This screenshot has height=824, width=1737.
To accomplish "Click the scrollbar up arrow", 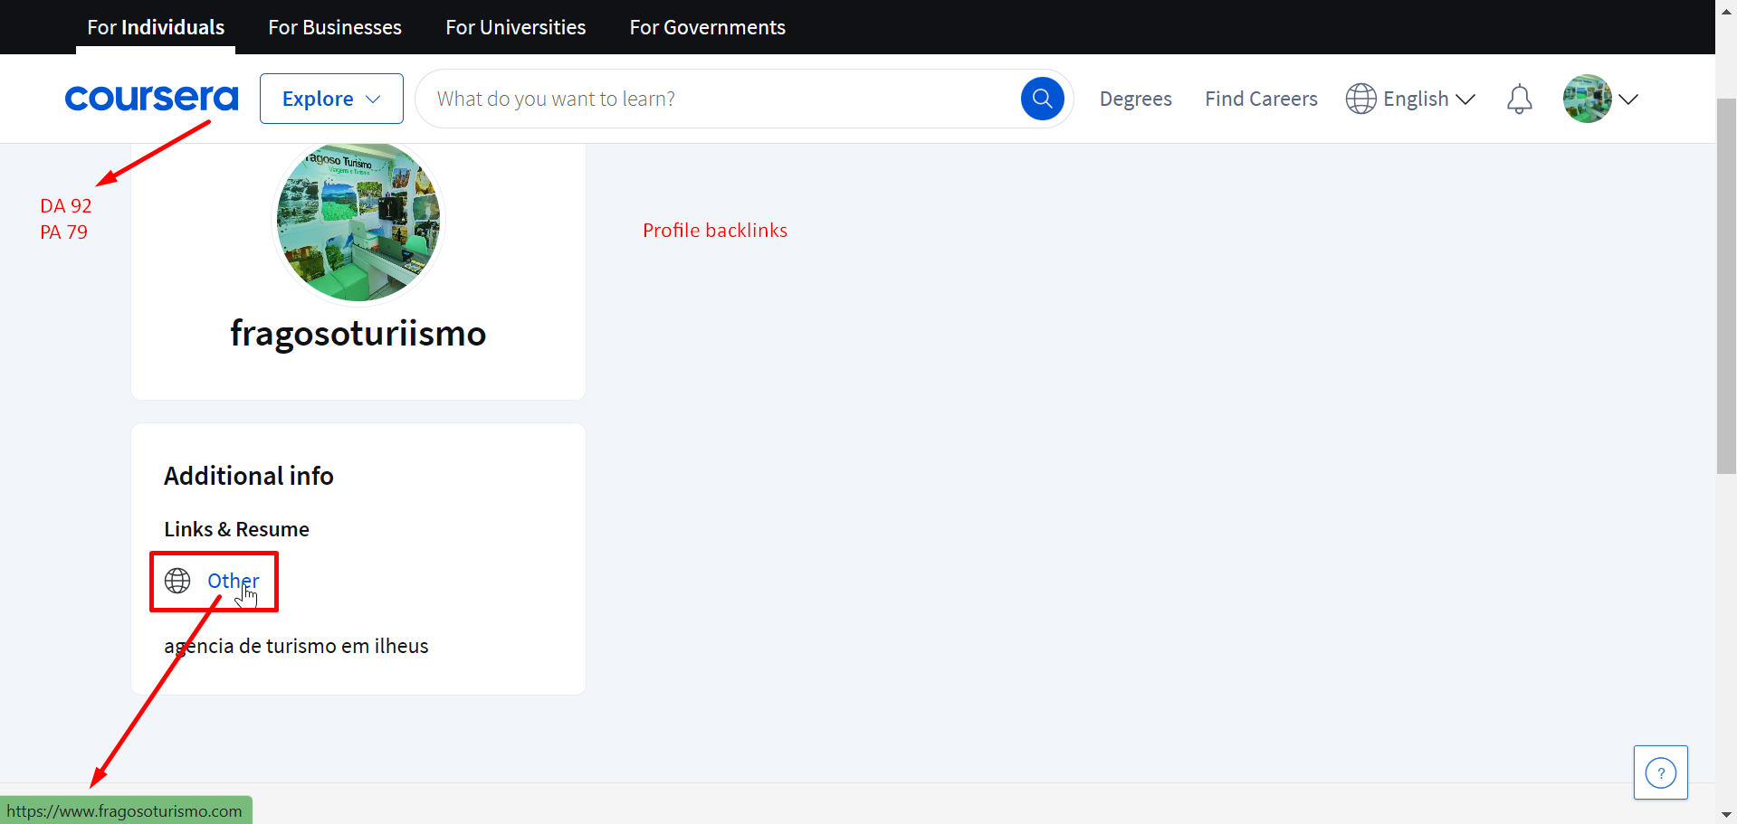I will (1726, 11).
